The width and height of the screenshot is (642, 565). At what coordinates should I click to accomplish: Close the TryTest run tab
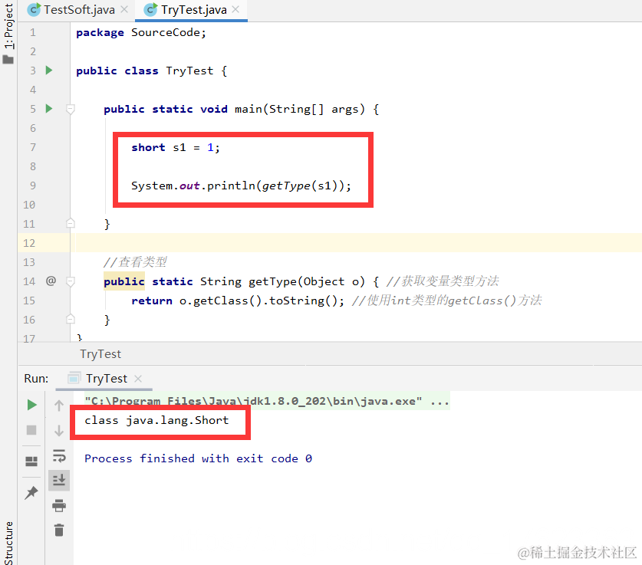138,379
